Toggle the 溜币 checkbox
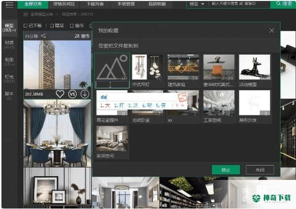 [72, 26]
